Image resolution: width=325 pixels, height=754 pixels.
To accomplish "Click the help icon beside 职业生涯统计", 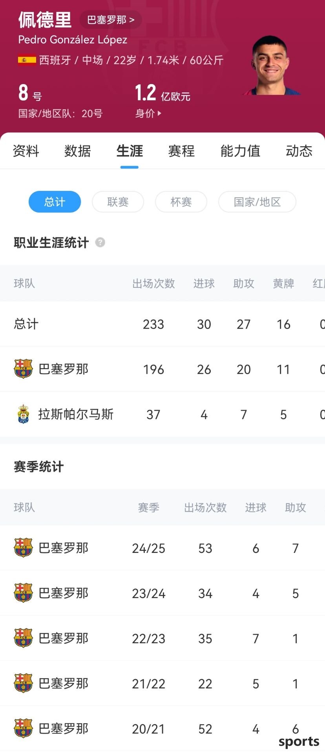I will coord(100,242).
